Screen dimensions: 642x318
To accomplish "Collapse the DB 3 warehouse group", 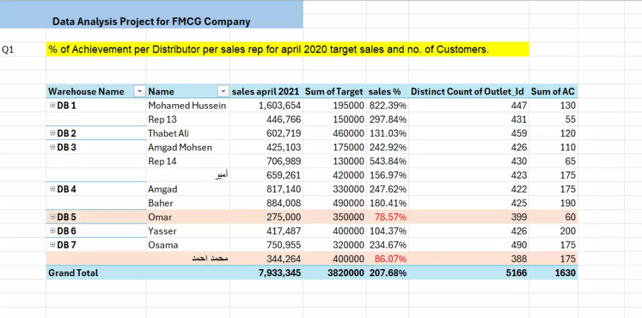I will tap(53, 147).
